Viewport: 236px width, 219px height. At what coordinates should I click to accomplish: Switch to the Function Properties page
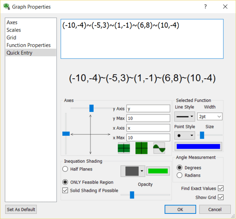[28, 45]
